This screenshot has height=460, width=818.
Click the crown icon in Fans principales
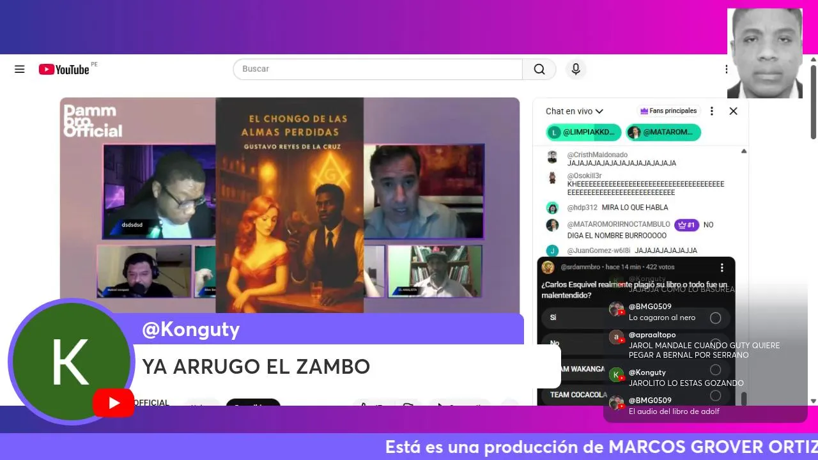644,111
